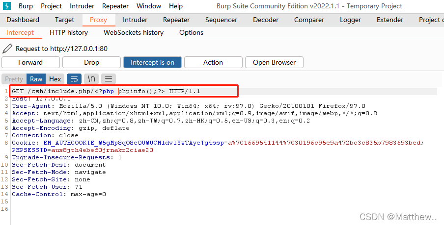Click the 'Request to http://127.0.0.1:80' label
The height and width of the screenshot is (225, 444).
pos(61,49)
